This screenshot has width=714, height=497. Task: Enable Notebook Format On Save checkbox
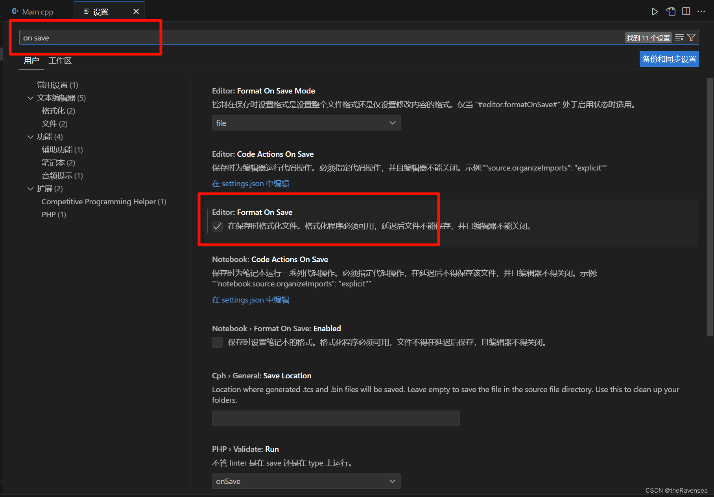(217, 342)
